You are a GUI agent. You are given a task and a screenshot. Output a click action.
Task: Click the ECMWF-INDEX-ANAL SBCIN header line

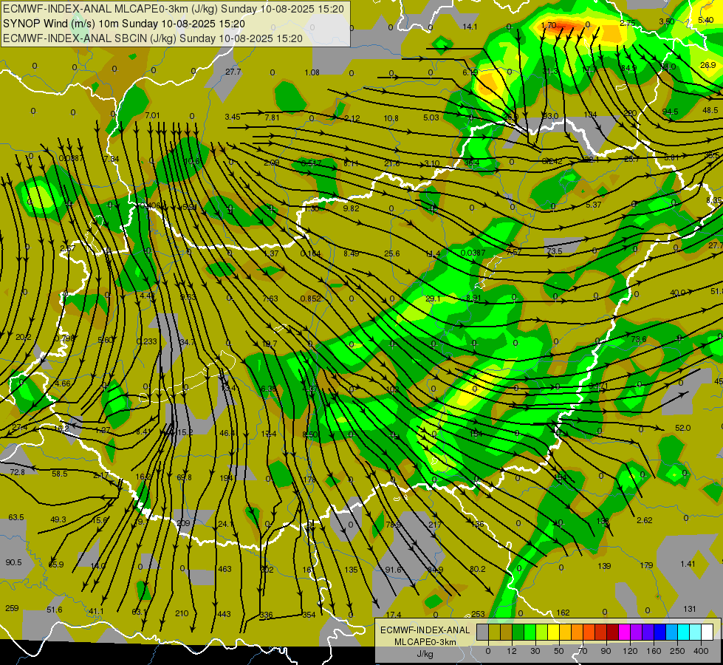tap(153, 38)
